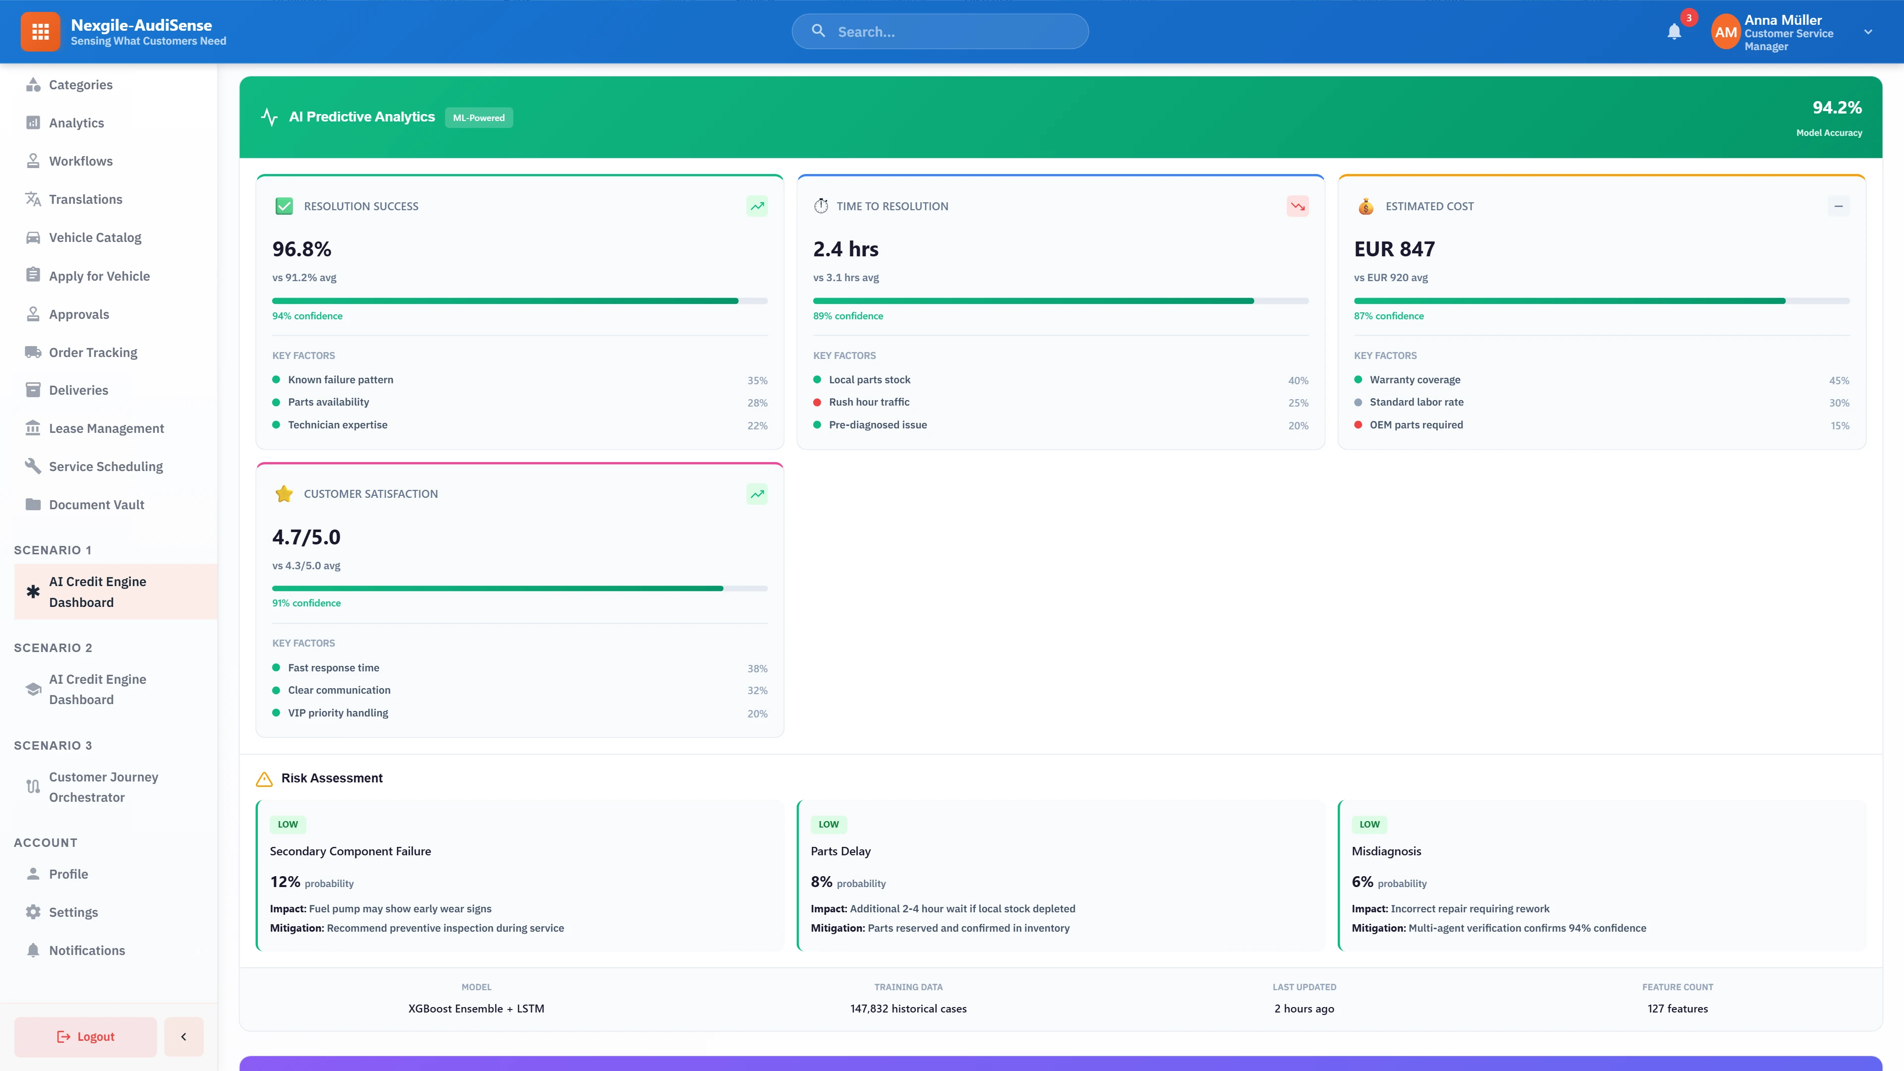Click the Nexgile-AudiSense app grid logo
The height and width of the screenshot is (1071, 1904).
41,31
